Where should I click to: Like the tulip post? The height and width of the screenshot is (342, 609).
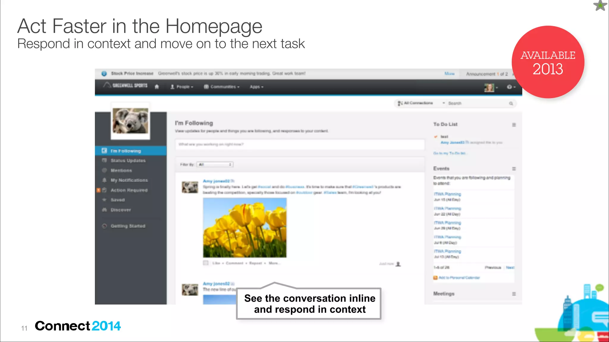pyautogui.click(x=216, y=263)
